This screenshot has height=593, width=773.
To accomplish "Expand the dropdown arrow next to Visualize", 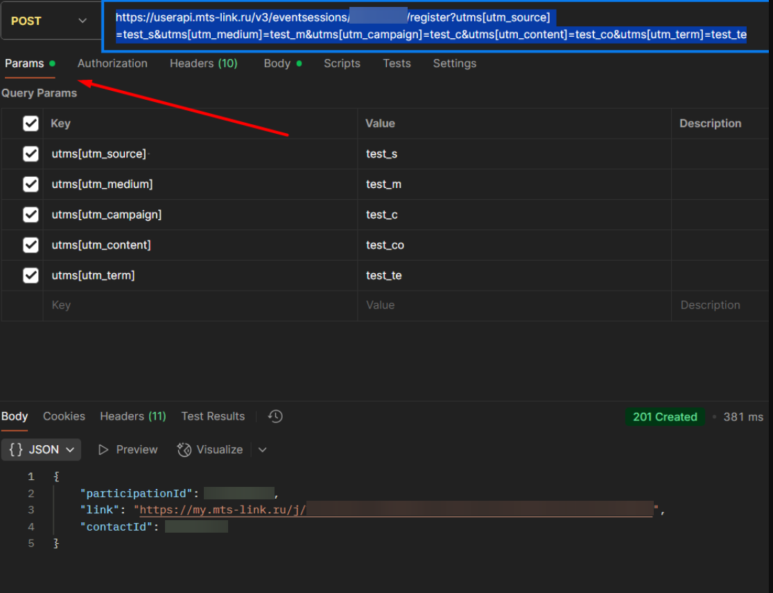I will [262, 450].
